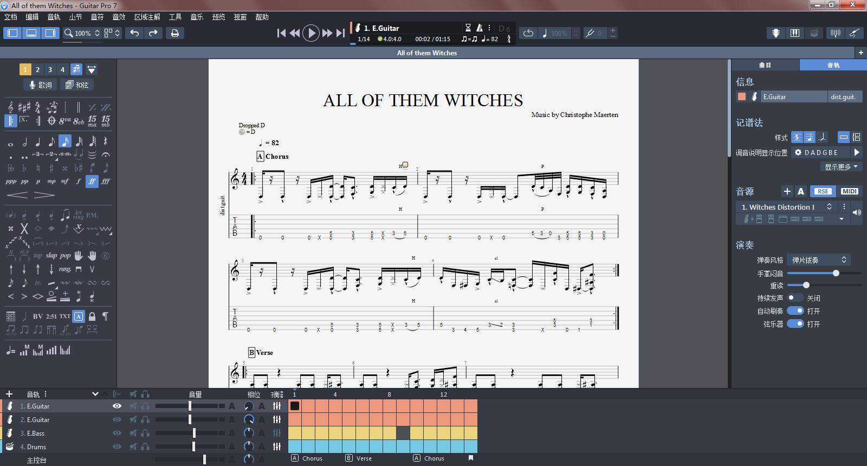The image size is (867, 466).
Task: Click the metronome icon in transport display
Action: 479,28
